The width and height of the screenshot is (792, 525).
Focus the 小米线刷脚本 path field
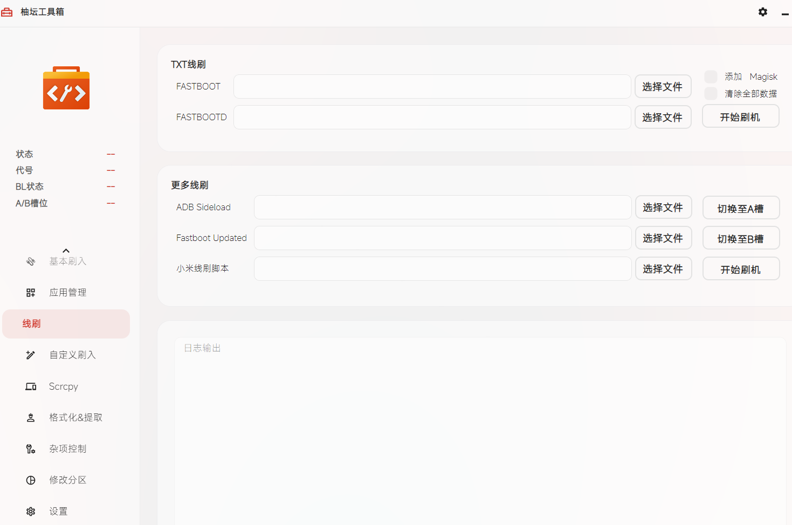point(443,269)
